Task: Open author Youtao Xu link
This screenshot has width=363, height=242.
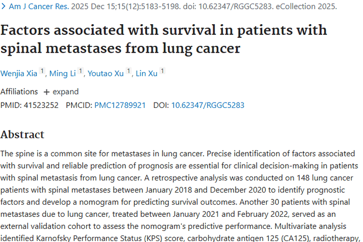Action: click(106, 74)
